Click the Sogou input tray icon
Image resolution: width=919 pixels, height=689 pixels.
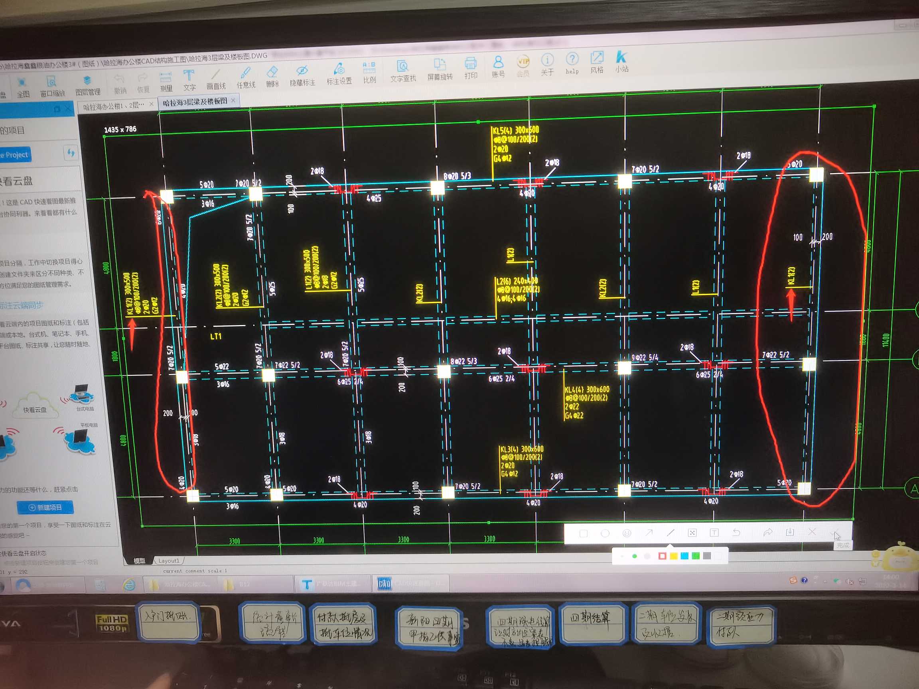793,581
